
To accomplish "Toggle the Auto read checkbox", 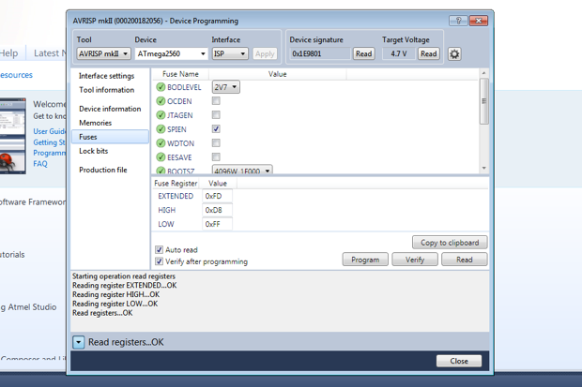I will click(160, 249).
